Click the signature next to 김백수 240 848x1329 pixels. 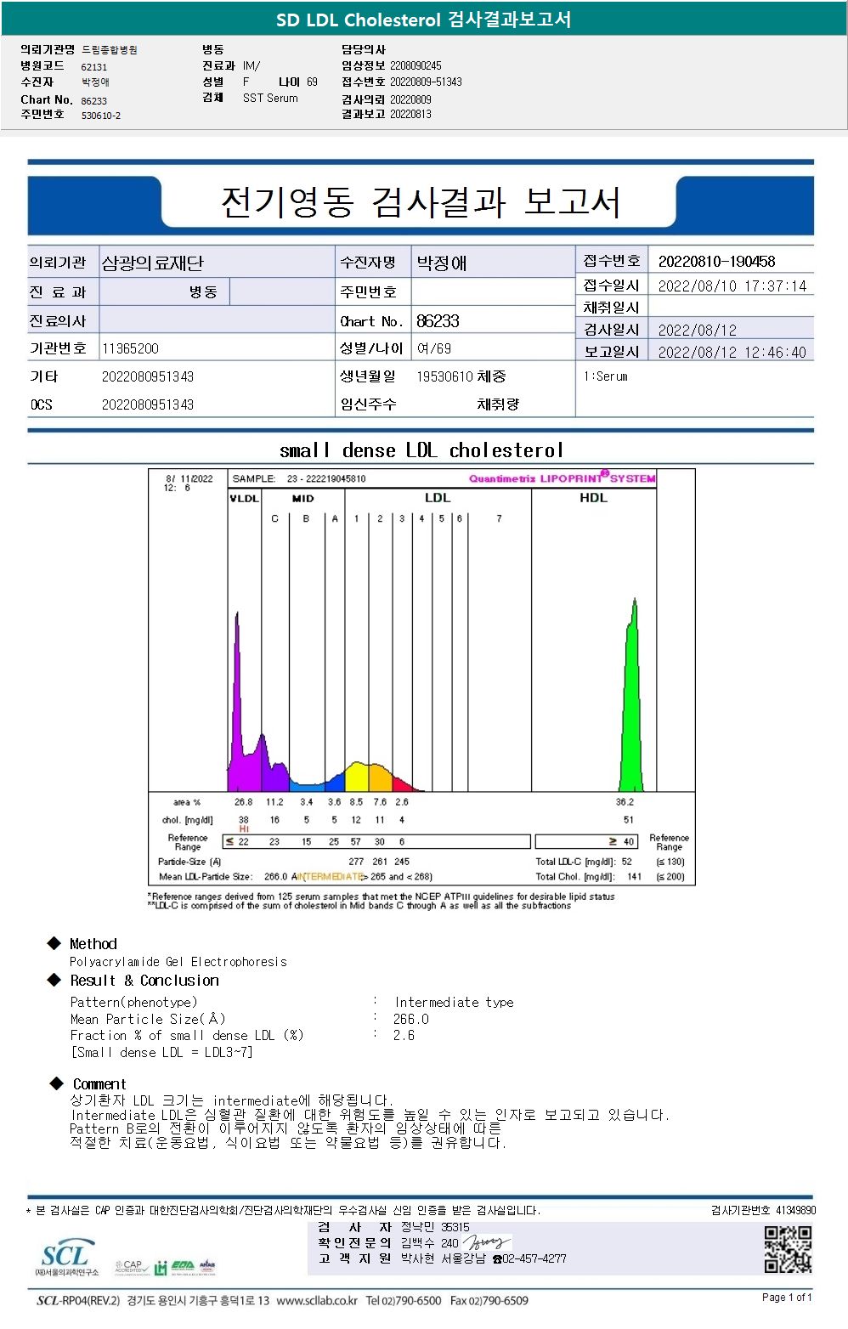pyautogui.click(x=486, y=1243)
